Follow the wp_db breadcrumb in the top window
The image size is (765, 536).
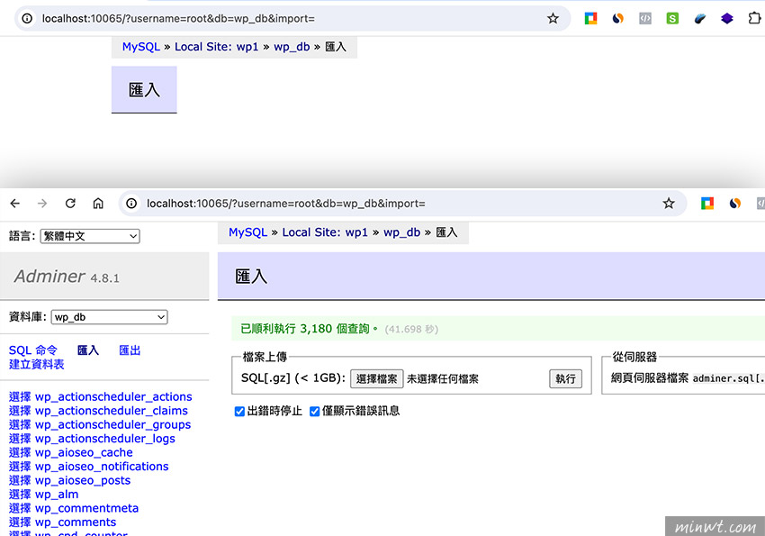(x=292, y=47)
